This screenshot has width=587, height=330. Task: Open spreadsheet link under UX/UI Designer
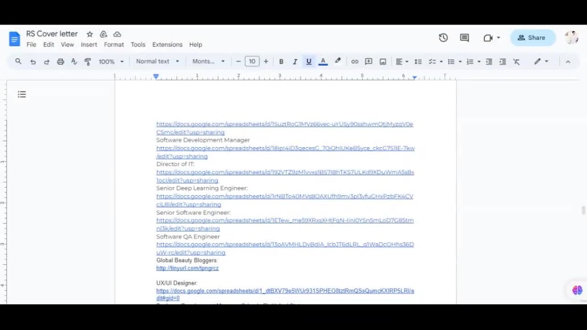click(285, 294)
